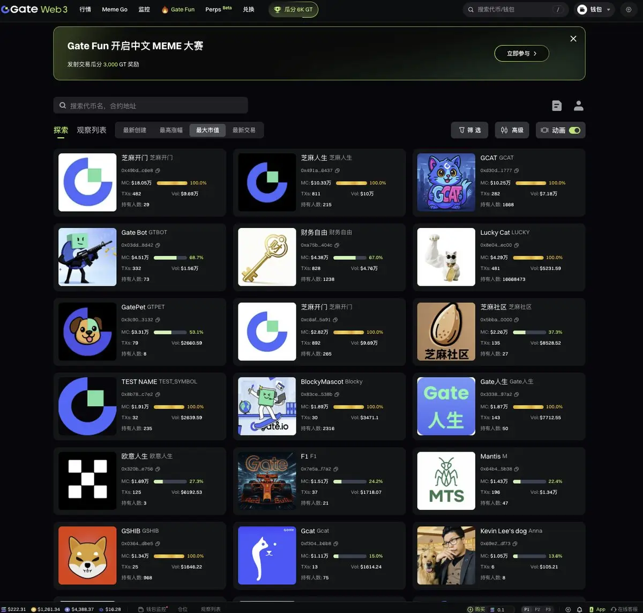Open the Mantis MTS token thumbnail
Screen dimensions: 643x613
pos(446,481)
